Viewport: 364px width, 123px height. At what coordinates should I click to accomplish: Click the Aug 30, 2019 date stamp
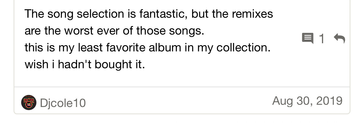(307, 101)
